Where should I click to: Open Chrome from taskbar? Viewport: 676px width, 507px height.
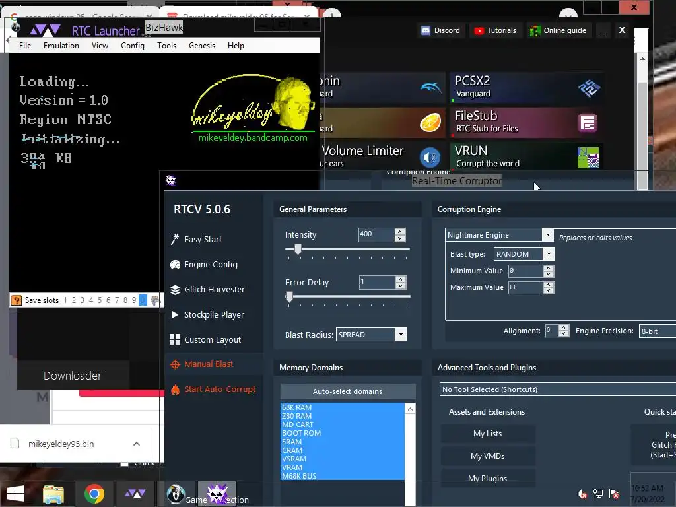[x=94, y=494]
